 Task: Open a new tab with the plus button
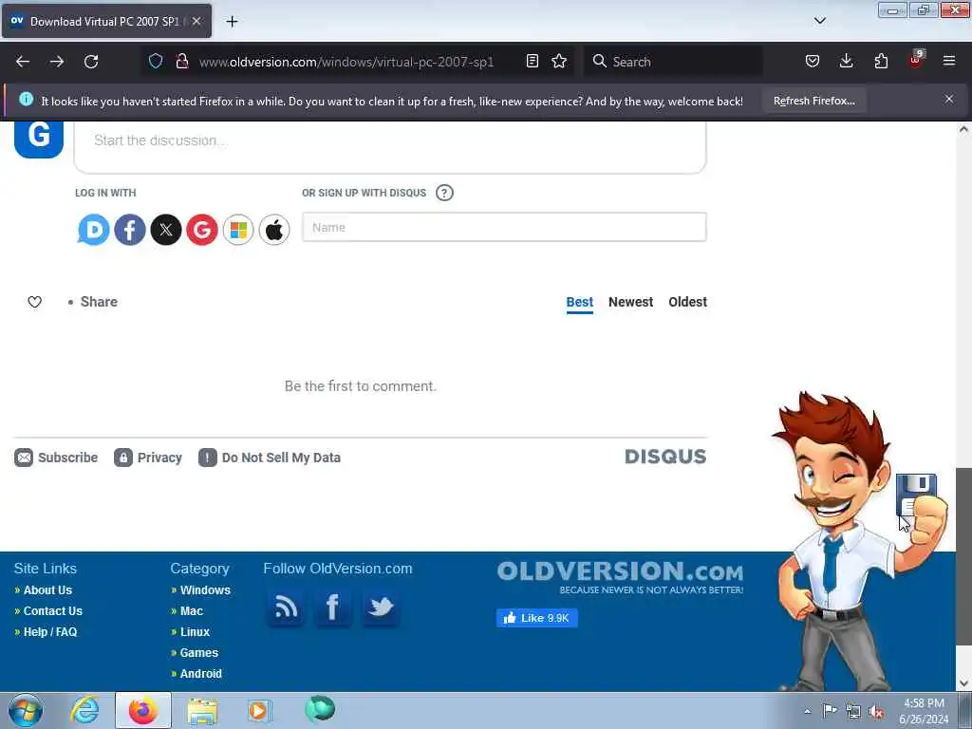click(x=232, y=22)
